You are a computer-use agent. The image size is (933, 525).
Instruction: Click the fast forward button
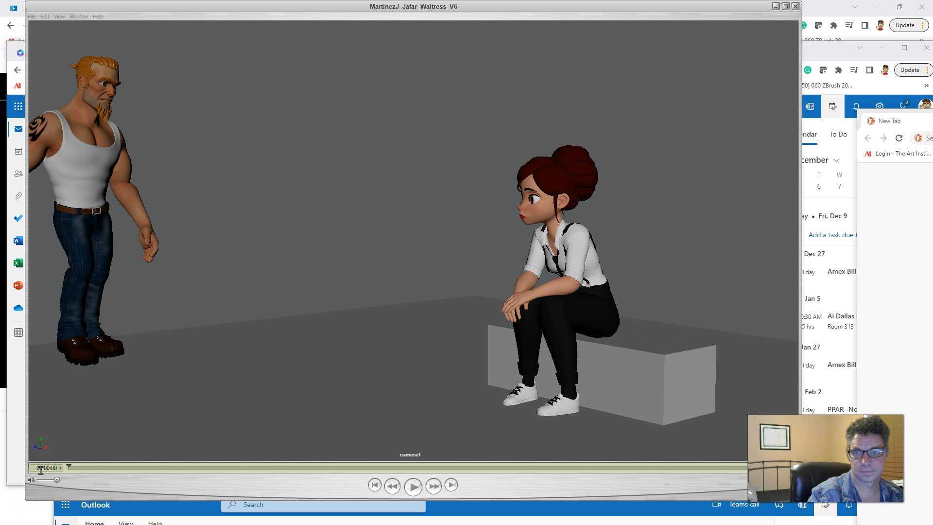point(433,486)
